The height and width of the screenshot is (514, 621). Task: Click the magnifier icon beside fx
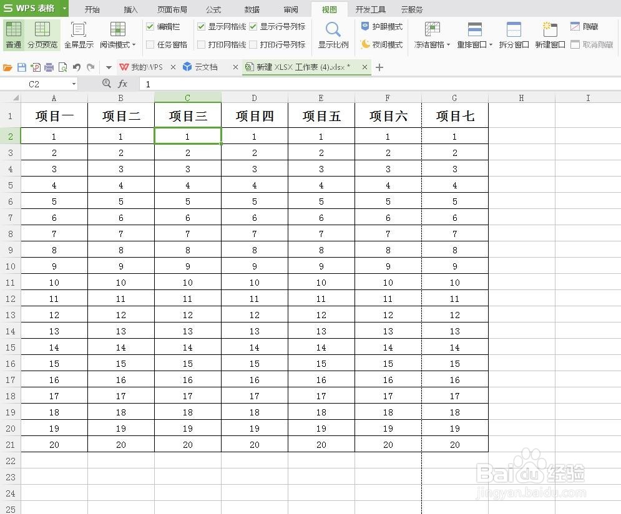coord(106,83)
